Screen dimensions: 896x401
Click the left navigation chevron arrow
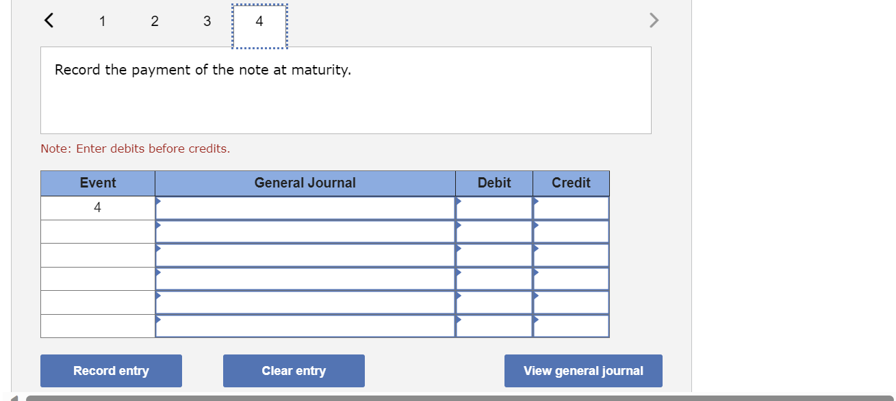[48, 20]
